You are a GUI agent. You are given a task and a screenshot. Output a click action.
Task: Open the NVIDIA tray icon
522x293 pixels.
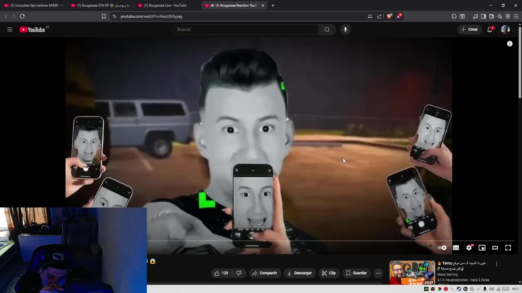(x=426, y=289)
